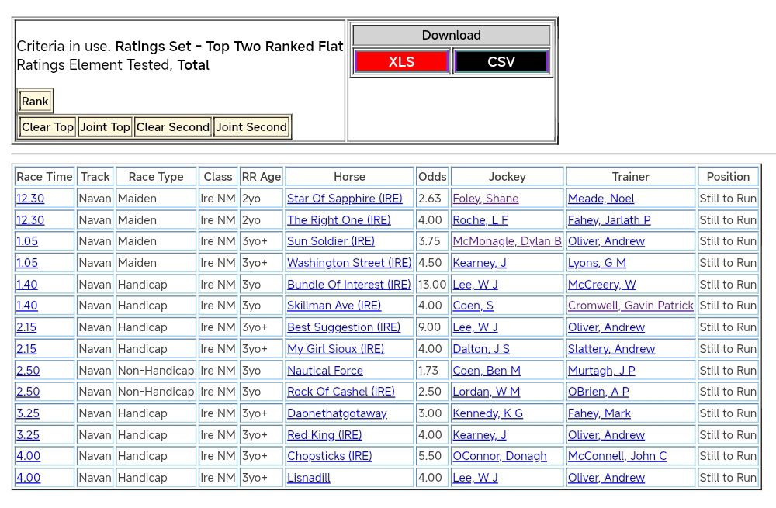Download results as CSV
The height and width of the screenshot is (508, 776).
tap(501, 62)
